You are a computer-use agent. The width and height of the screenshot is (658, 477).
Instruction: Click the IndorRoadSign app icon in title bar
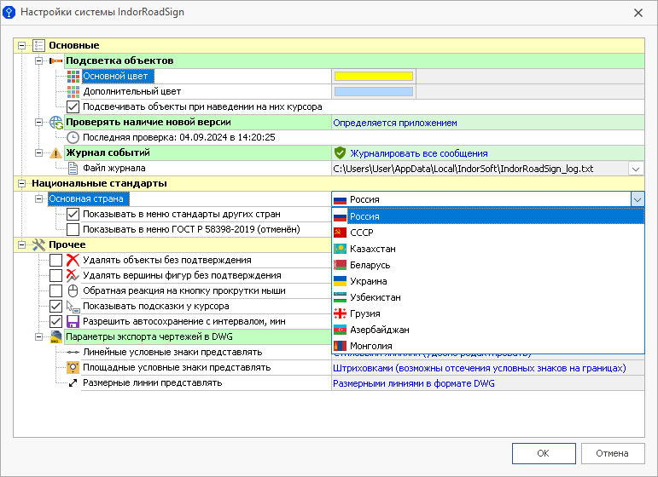click(x=9, y=12)
